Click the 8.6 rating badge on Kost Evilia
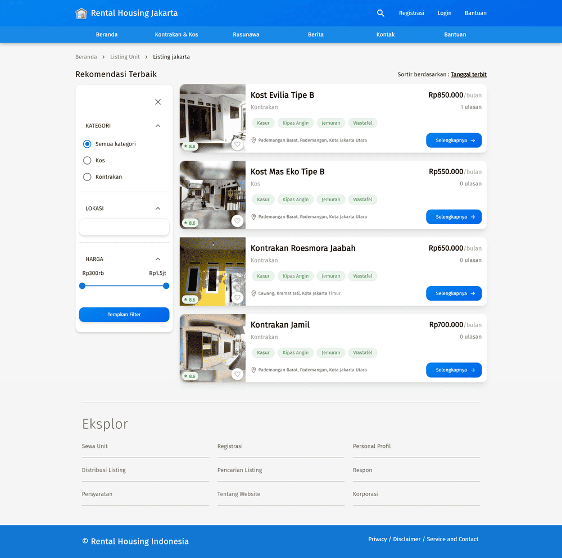The image size is (562, 558). click(x=190, y=147)
